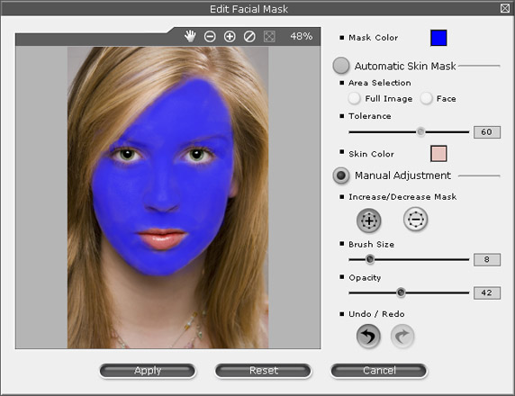Choose Full Image area selection
Screen dimensions: 515x396
(354, 98)
